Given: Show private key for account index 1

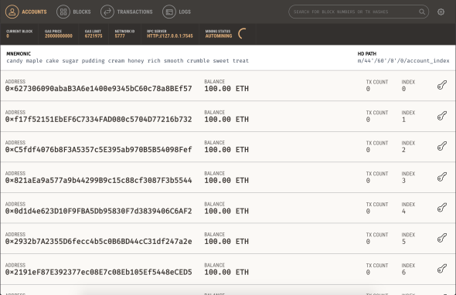Looking at the screenshot, I should pyautogui.click(x=442, y=116).
